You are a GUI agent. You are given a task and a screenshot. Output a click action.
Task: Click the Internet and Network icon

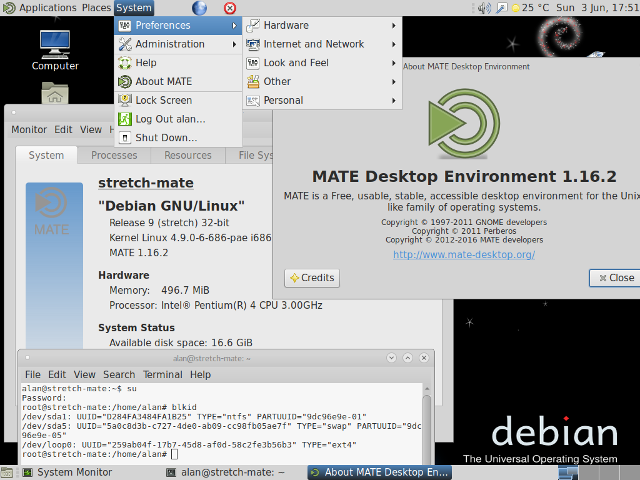point(253,44)
